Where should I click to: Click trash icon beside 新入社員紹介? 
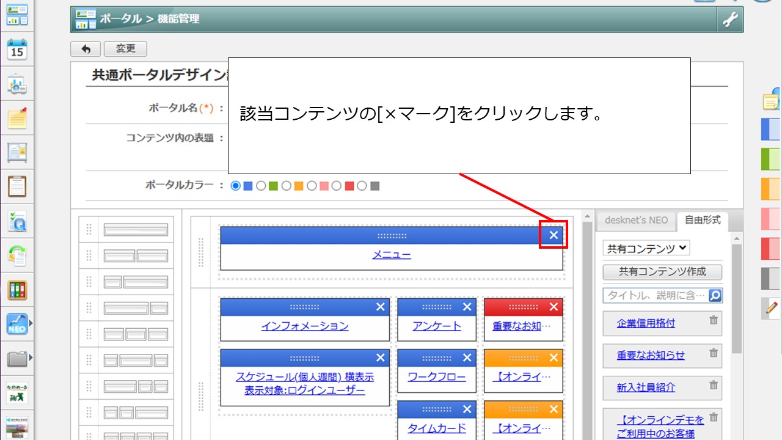point(713,385)
